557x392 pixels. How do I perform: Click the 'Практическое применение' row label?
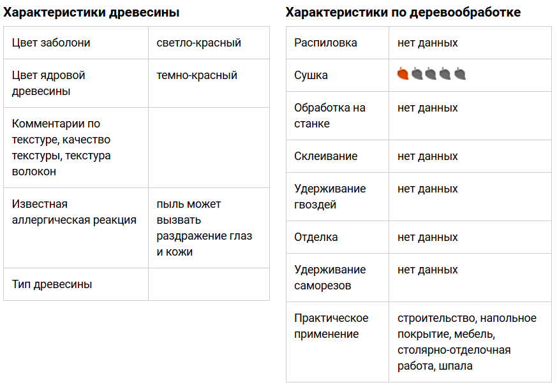(x=331, y=326)
